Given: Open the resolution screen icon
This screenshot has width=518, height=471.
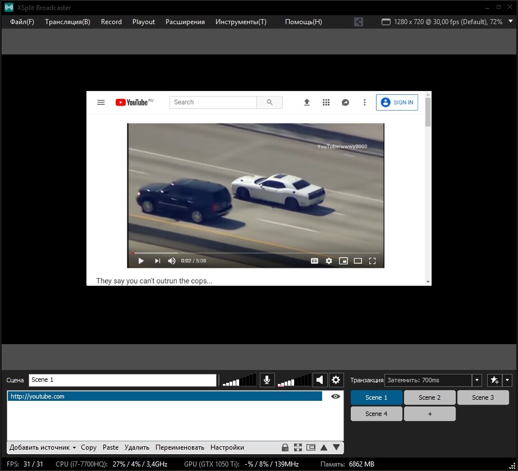Looking at the screenshot, I should (x=386, y=22).
